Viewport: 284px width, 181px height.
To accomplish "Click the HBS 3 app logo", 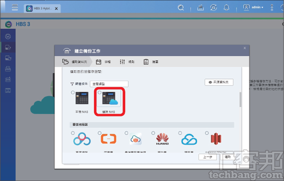I will (9, 24).
